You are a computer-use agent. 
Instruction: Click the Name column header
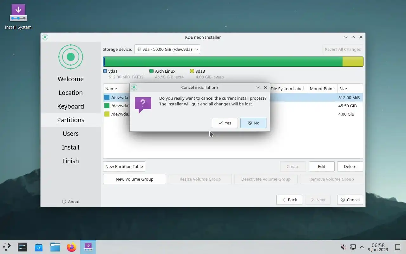click(x=111, y=89)
